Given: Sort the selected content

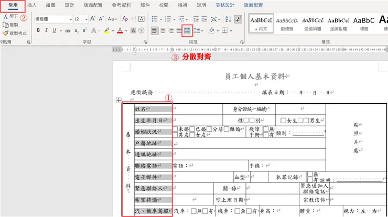Looking at the screenshot, I should [228, 19].
